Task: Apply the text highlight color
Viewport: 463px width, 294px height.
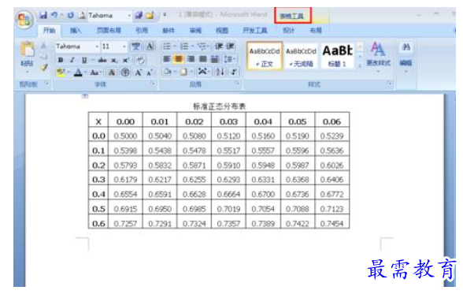Action: (61, 73)
